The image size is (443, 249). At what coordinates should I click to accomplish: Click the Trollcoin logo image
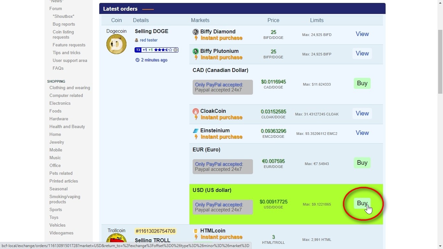pyautogui.click(x=116, y=240)
